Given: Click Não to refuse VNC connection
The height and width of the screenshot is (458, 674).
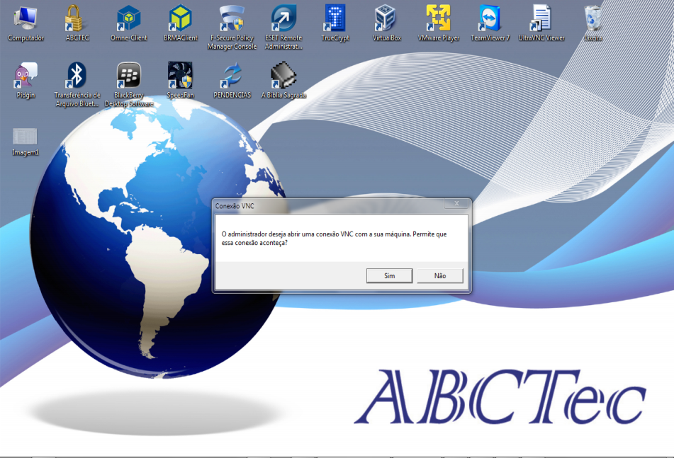Looking at the screenshot, I should click(440, 275).
